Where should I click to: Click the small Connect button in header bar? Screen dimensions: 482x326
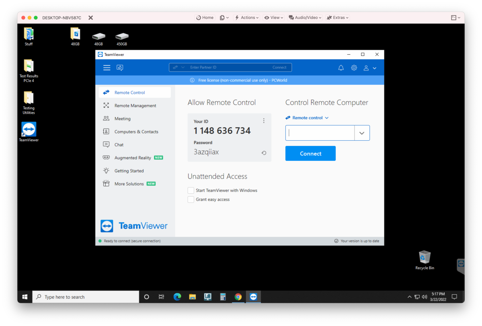coord(279,67)
